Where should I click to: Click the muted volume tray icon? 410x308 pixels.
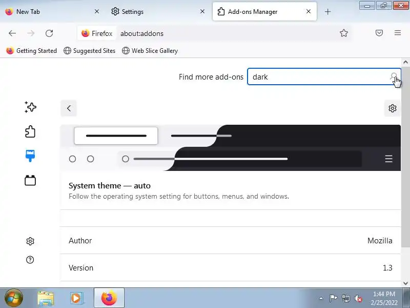(358, 298)
